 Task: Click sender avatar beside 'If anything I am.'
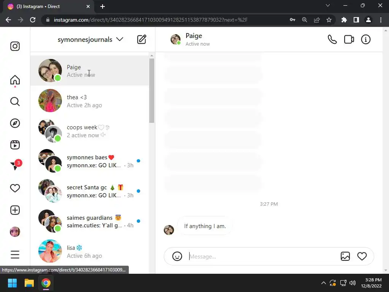click(x=169, y=230)
